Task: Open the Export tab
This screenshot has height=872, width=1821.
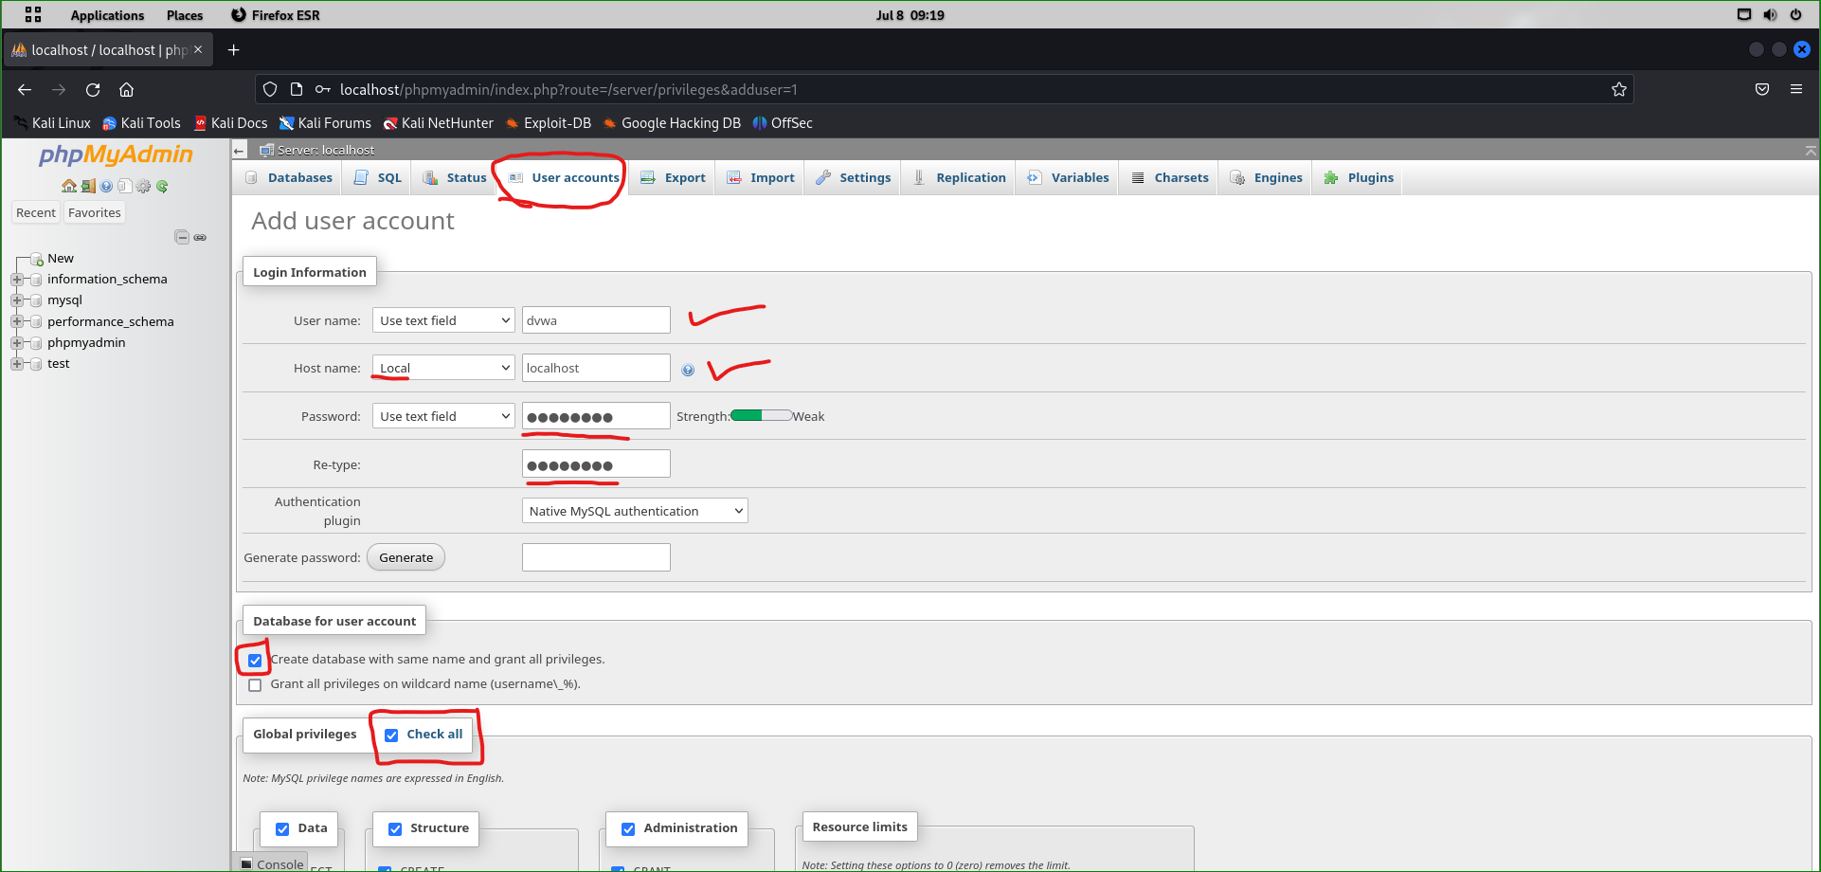Action: coord(674,177)
